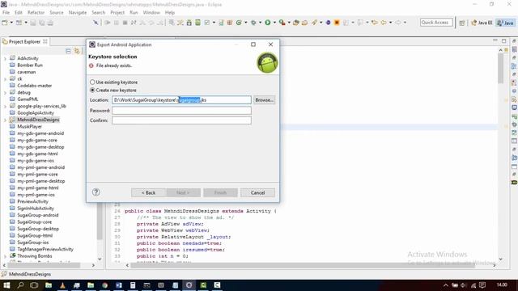
Task: Open the External Tools dropdown arrow
Action: [x=289, y=23]
